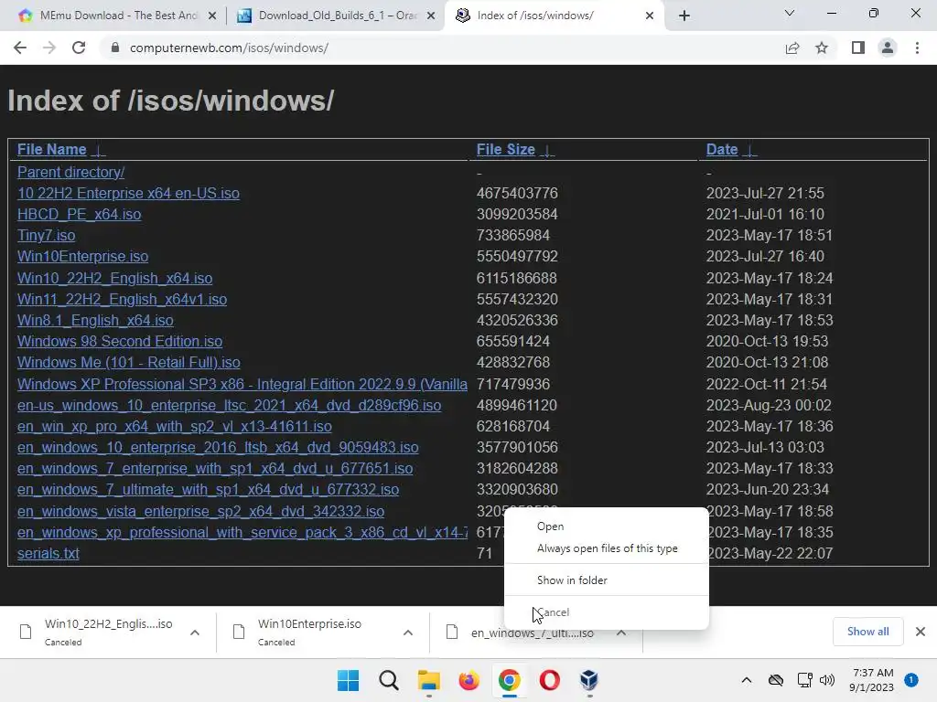
Task: Expand Win10Enterprise.iso download options chevron
Action: point(408,633)
